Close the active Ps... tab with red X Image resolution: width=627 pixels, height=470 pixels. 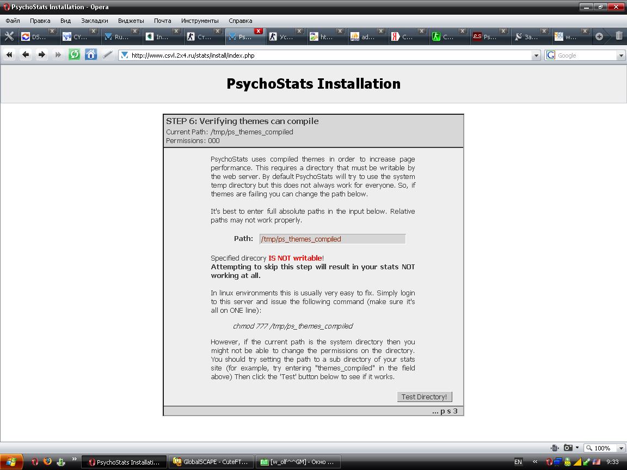[x=259, y=31]
